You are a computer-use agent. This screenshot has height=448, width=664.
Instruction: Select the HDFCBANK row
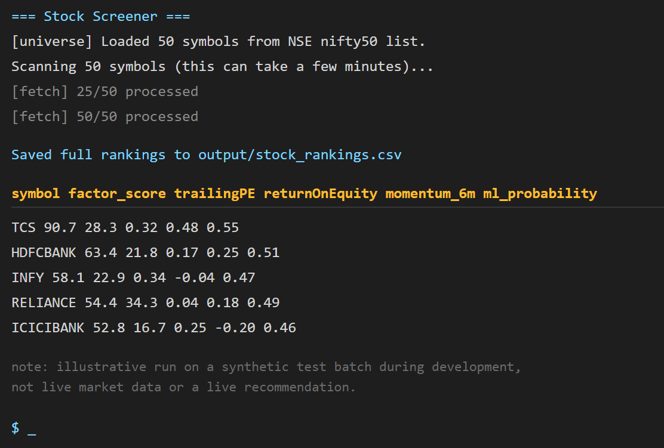(145, 252)
